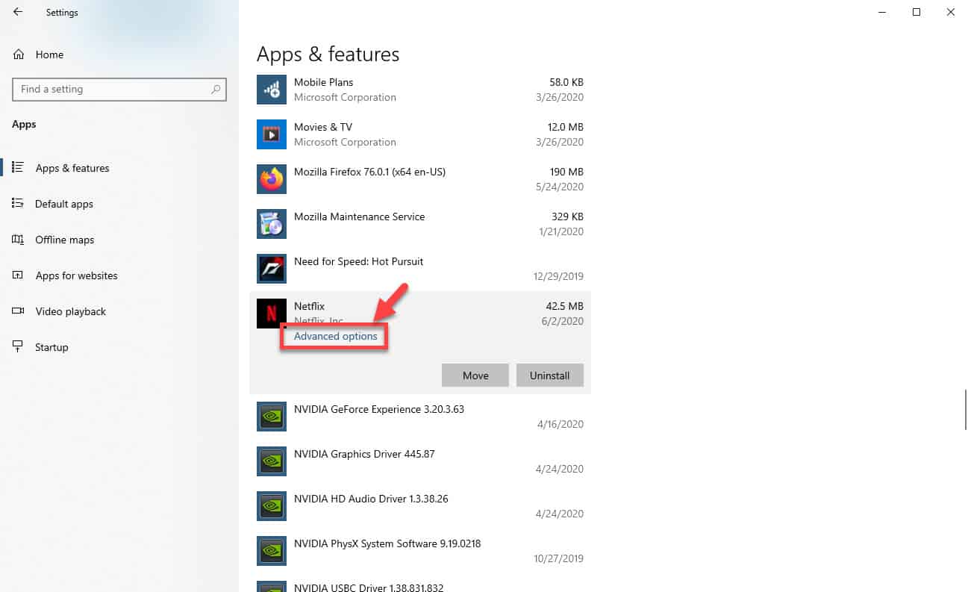Select NVIDIA PhysX System Software 9.19.0218 name

387,543
